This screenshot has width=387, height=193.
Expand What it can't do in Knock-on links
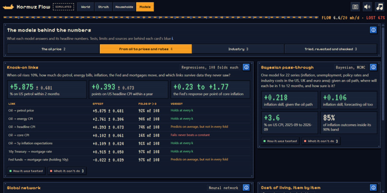point(67,171)
